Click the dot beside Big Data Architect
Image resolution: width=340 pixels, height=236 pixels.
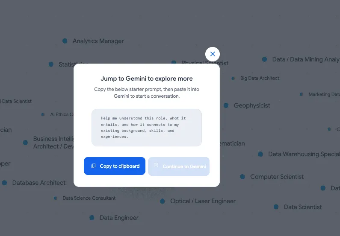[233, 78]
